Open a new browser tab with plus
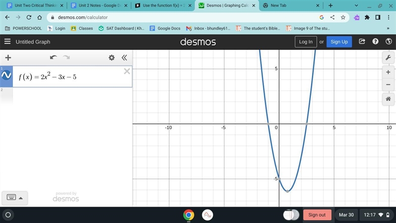Viewport: 396px width, 223px height. [x=330, y=5]
